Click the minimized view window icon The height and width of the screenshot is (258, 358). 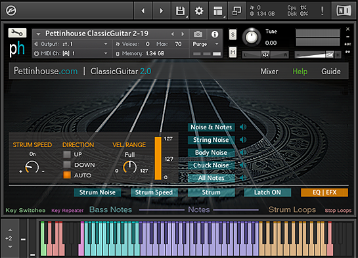(x=236, y=11)
